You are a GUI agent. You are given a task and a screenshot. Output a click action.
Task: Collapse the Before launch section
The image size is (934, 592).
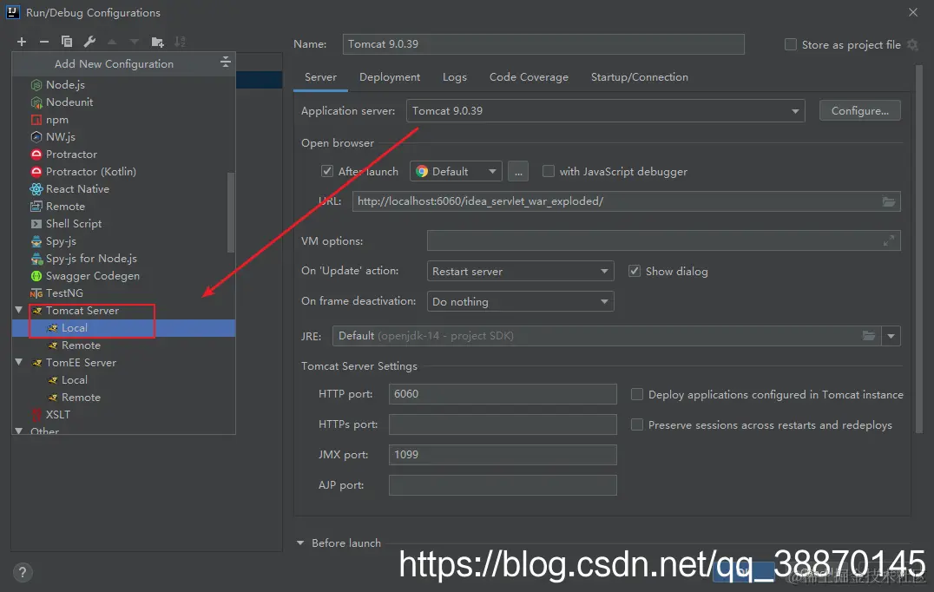300,543
